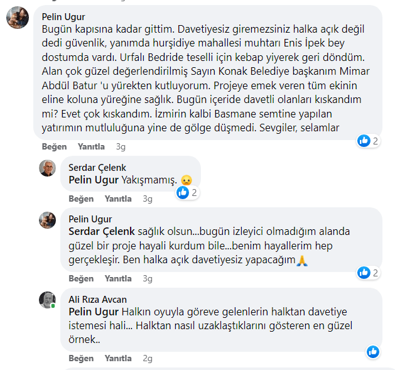Like Serdar Çelenk's comment with Beğen
The image size is (395, 370).
coord(80,199)
